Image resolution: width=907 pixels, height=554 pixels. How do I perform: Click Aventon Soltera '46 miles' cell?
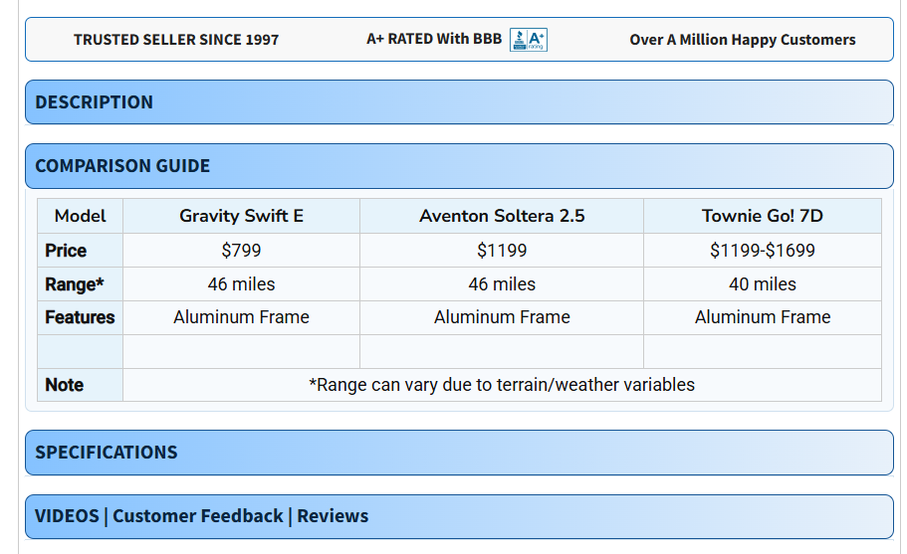click(502, 284)
